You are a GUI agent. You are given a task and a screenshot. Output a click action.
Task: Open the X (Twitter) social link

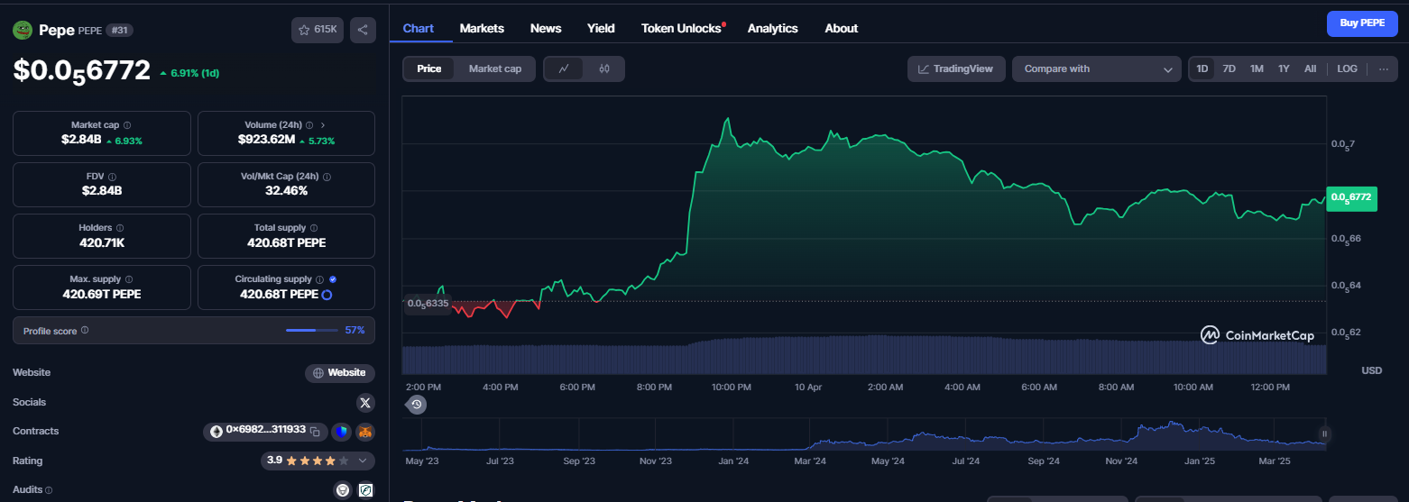(x=365, y=402)
